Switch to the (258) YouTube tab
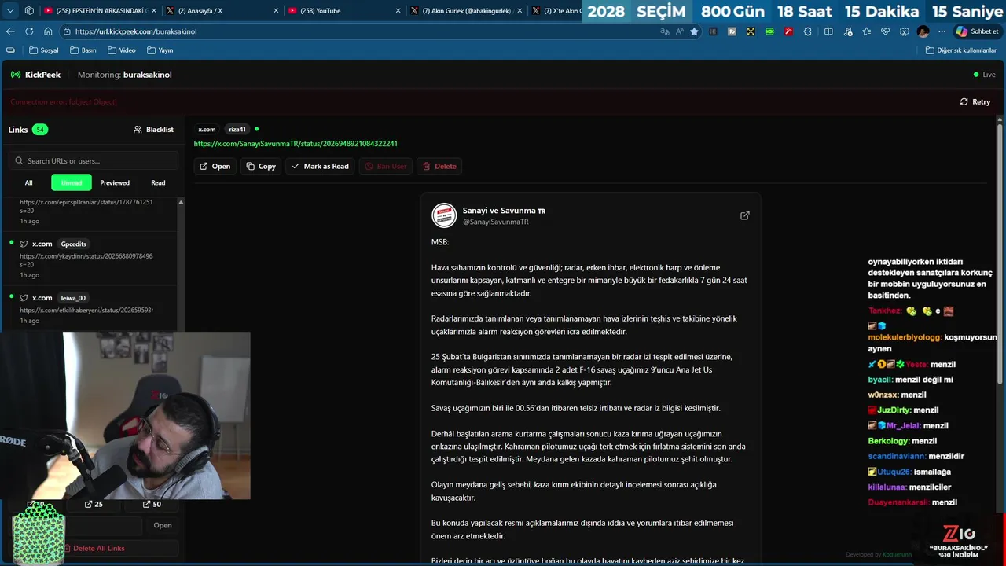 tap(344, 11)
